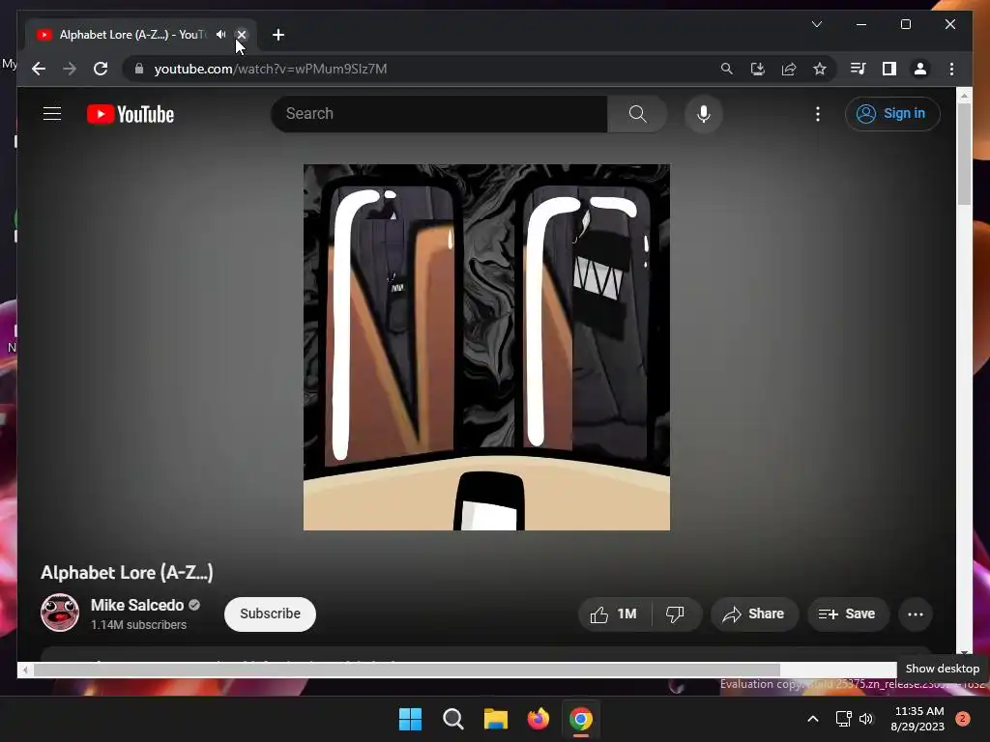Open notification badge showing 2
The height and width of the screenshot is (742, 990).
pos(963,719)
